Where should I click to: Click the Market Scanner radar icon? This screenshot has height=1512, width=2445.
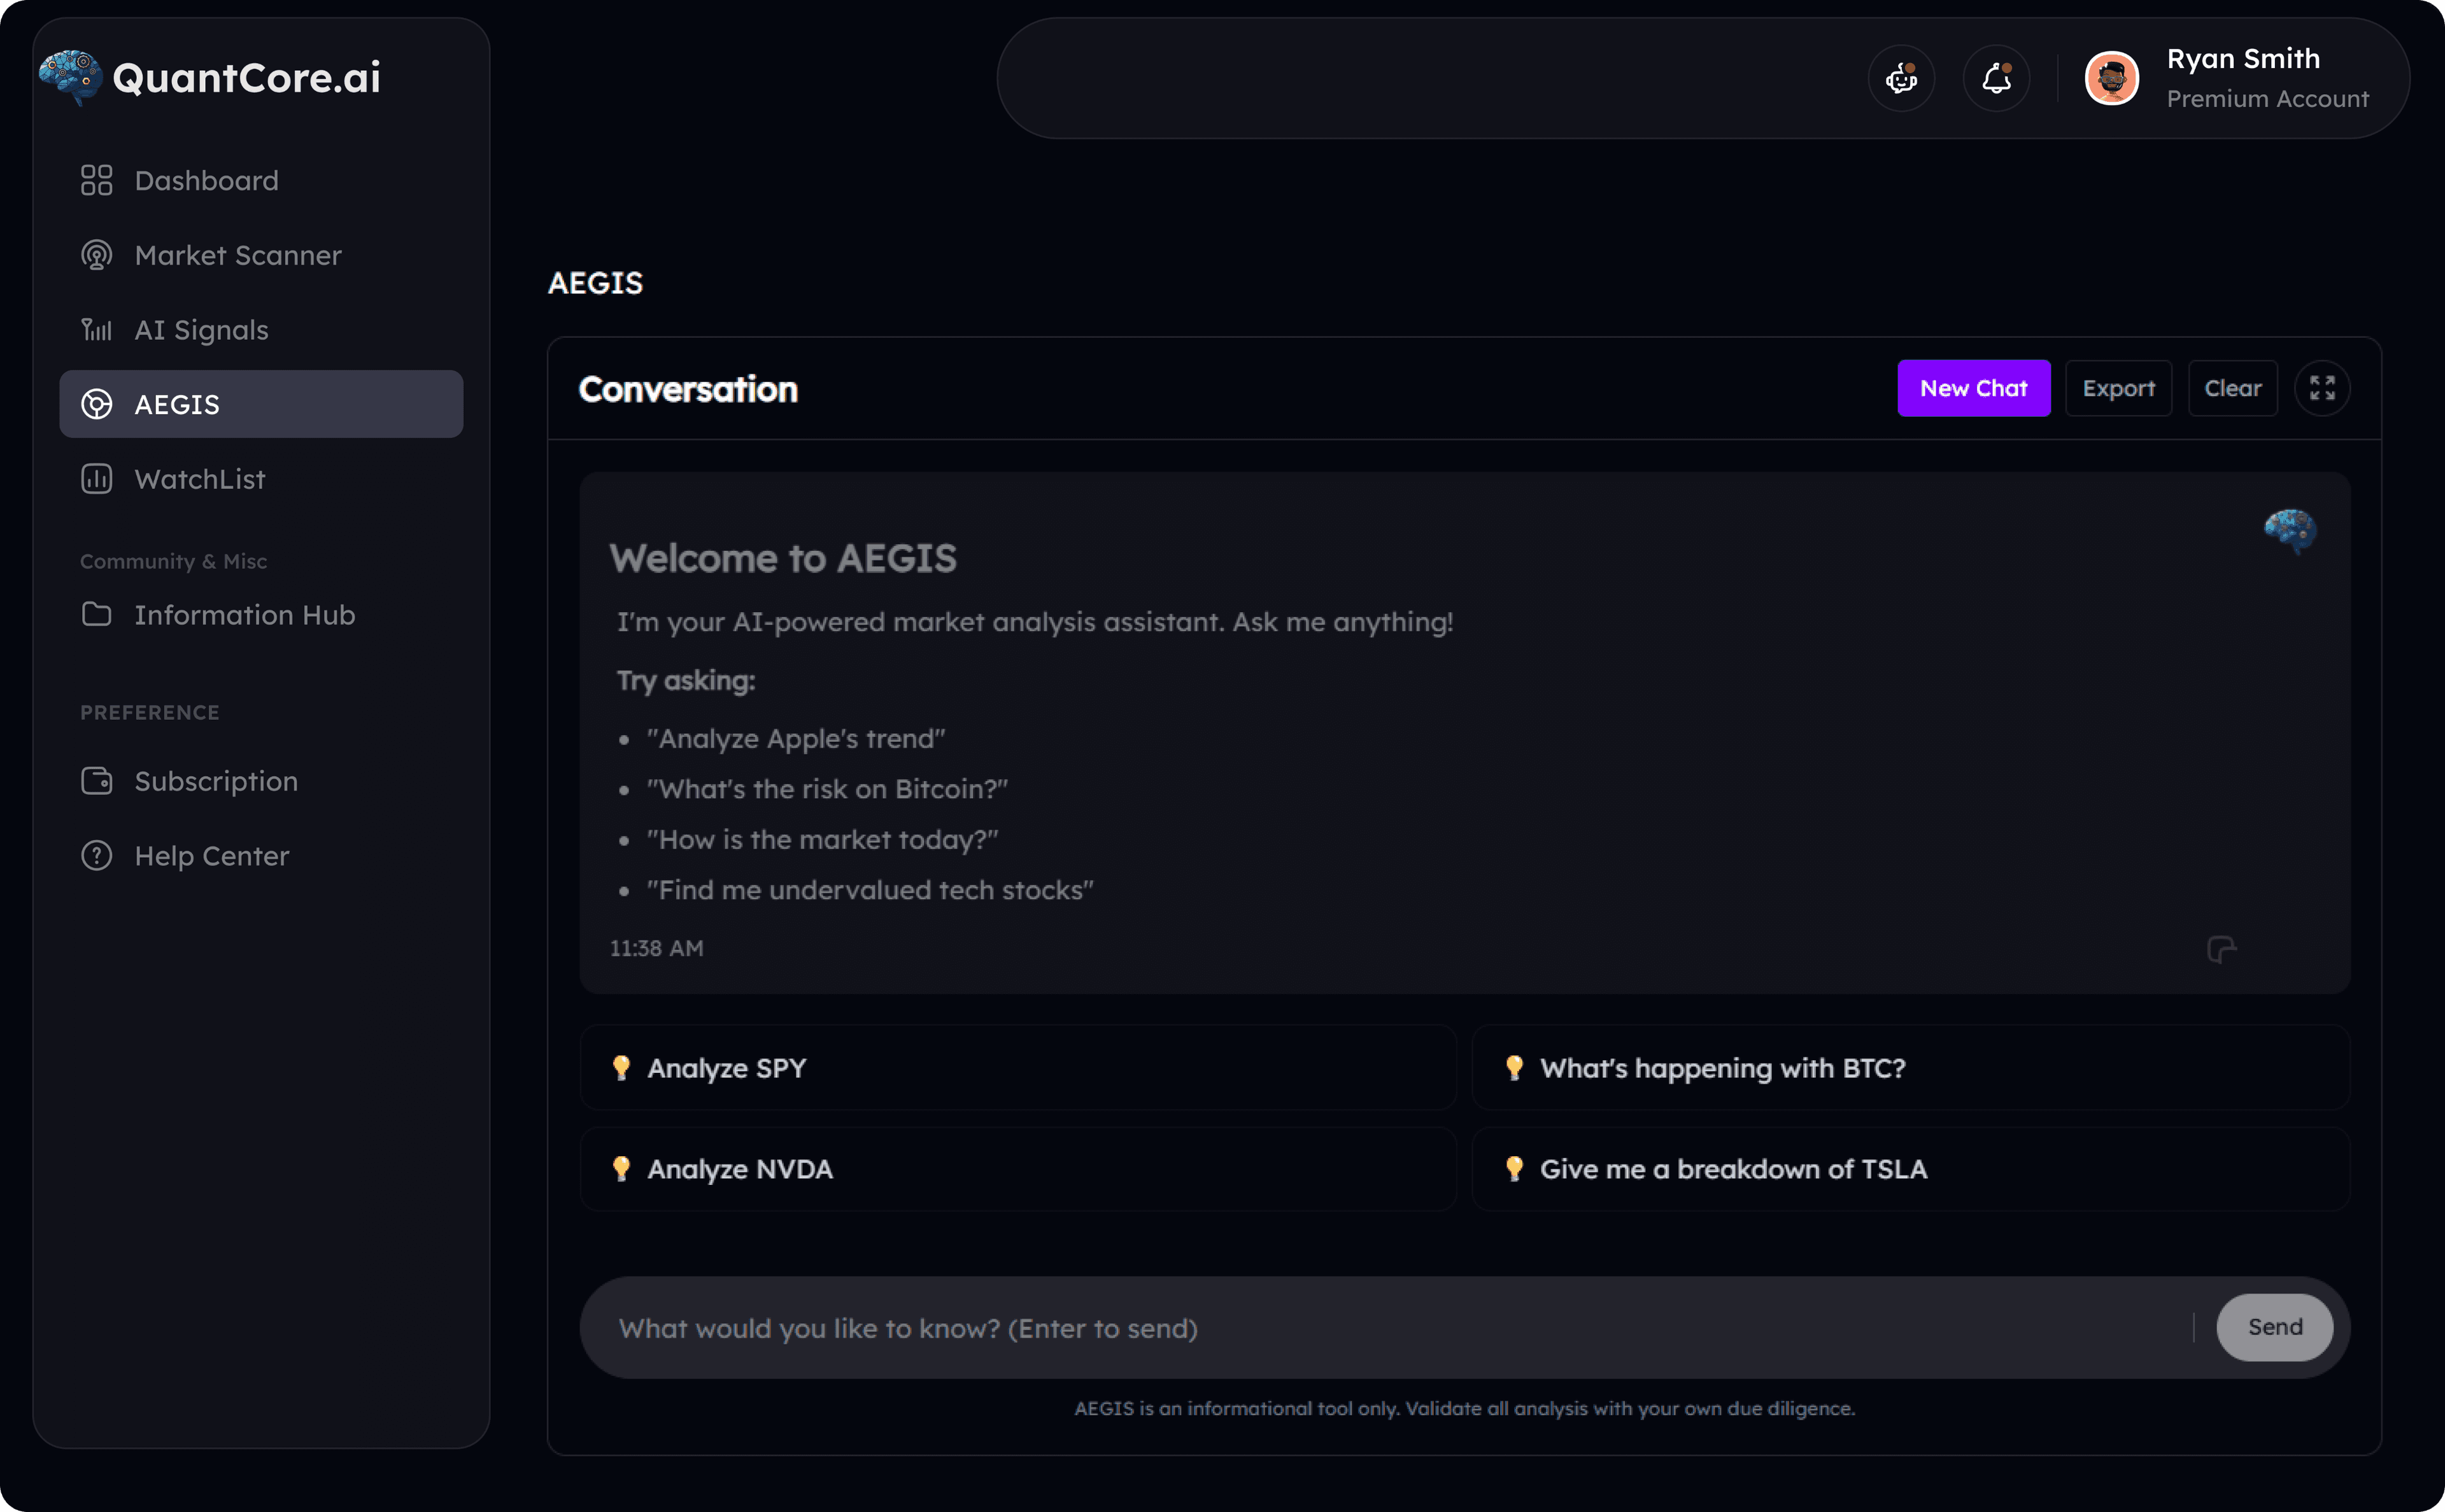click(96, 255)
